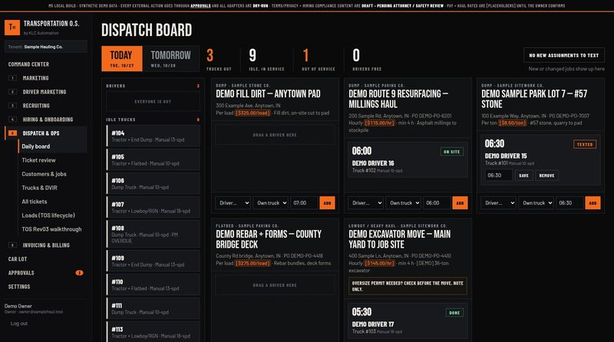Open All tickets page
The height and width of the screenshot is (342, 614).
(x=34, y=202)
